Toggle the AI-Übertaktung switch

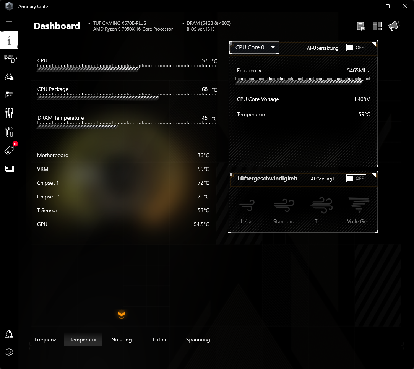click(356, 47)
